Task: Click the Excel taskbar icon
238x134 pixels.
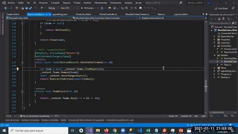Action: click(148, 131)
